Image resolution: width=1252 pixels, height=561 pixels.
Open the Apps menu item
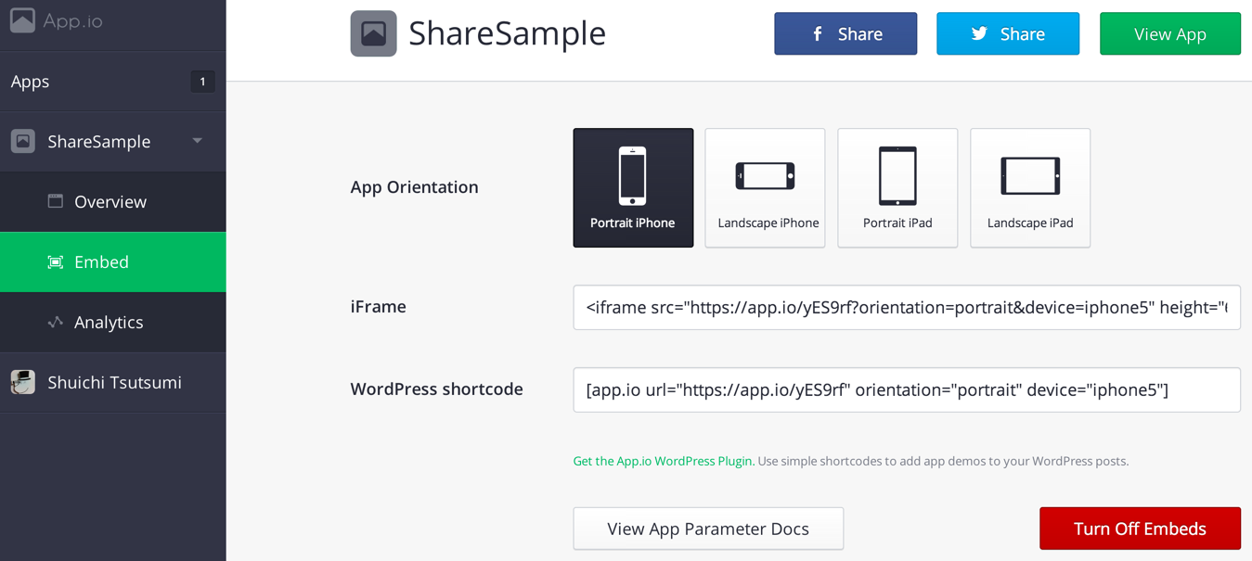pyautogui.click(x=31, y=82)
